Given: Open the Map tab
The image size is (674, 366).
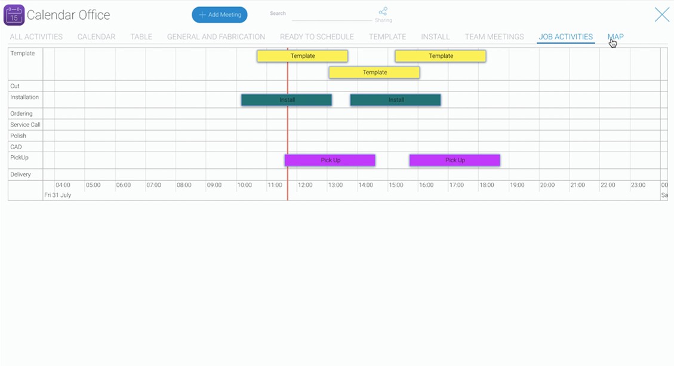Looking at the screenshot, I should (x=615, y=37).
